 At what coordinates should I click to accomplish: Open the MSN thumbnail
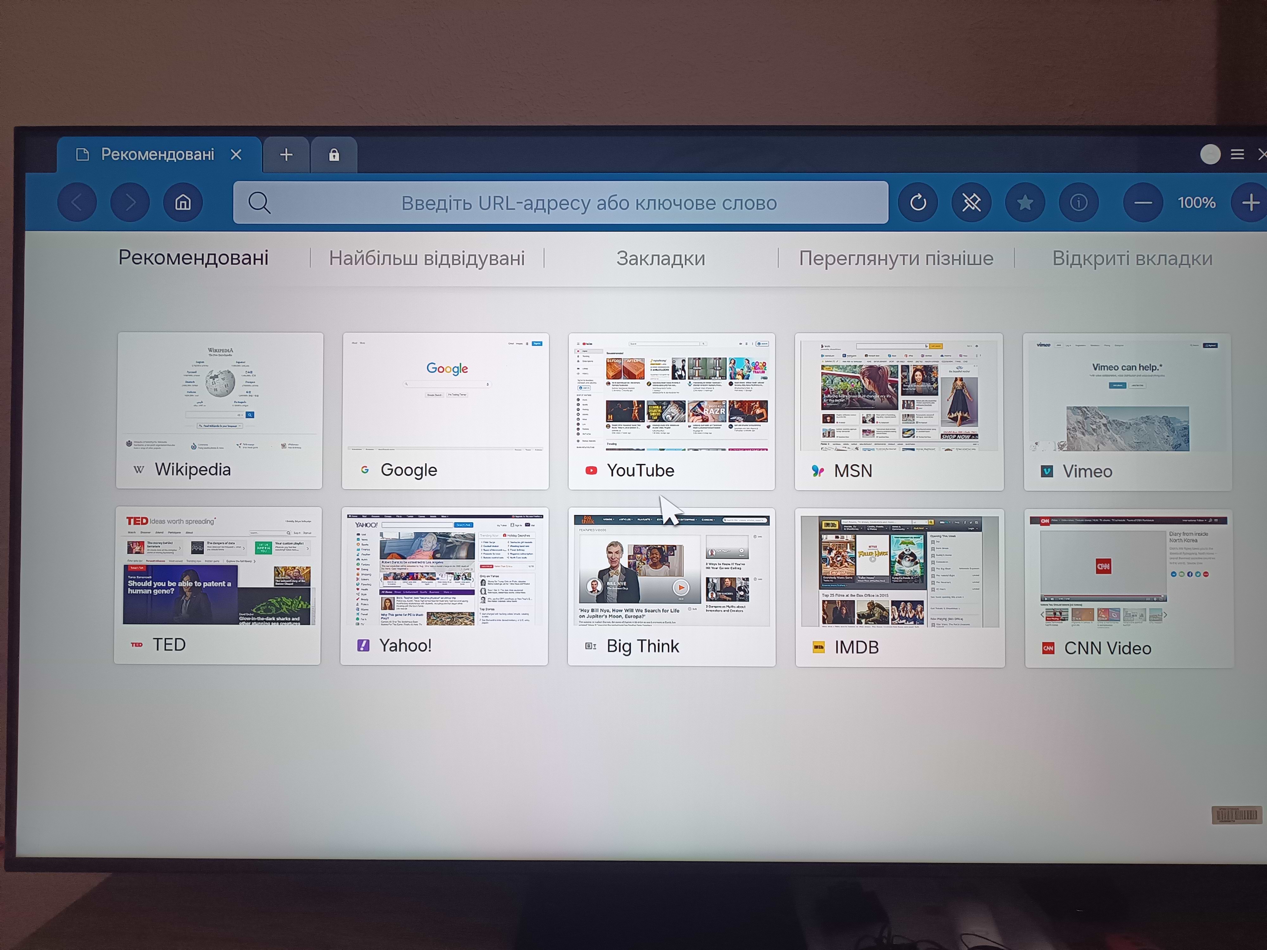point(899,412)
